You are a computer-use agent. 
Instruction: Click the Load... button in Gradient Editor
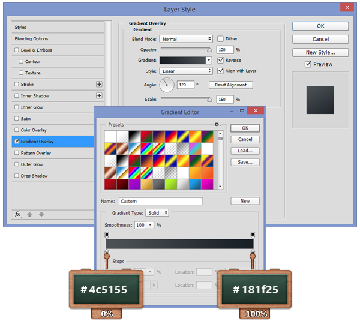click(245, 151)
